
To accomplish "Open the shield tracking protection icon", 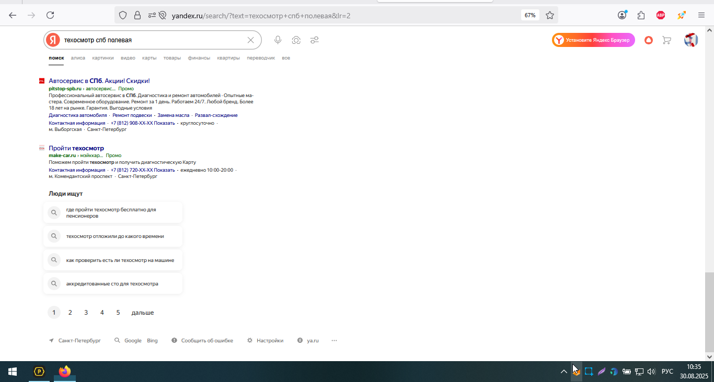I will tap(123, 15).
